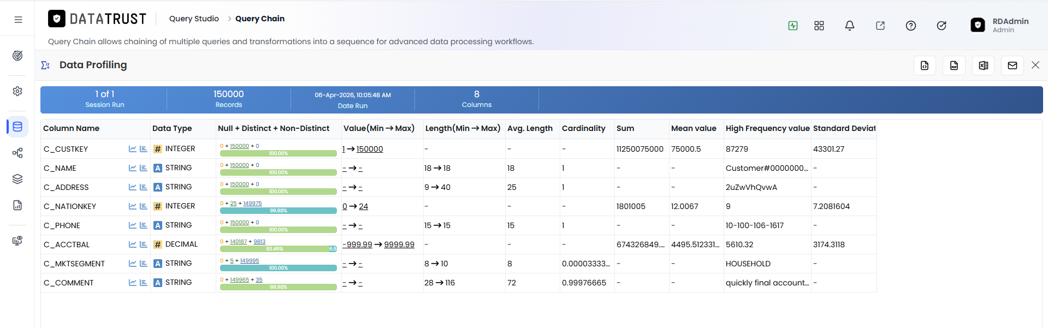Click the 8 Columns summary tile
The width and height of the screenshot is (1048, 328).
477,99
